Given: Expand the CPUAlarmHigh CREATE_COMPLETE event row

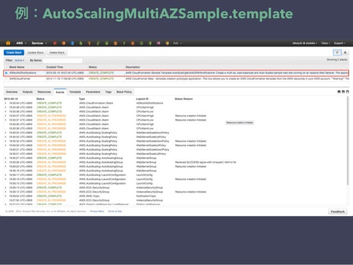Looking at the screenshot, I should point(6,107).
